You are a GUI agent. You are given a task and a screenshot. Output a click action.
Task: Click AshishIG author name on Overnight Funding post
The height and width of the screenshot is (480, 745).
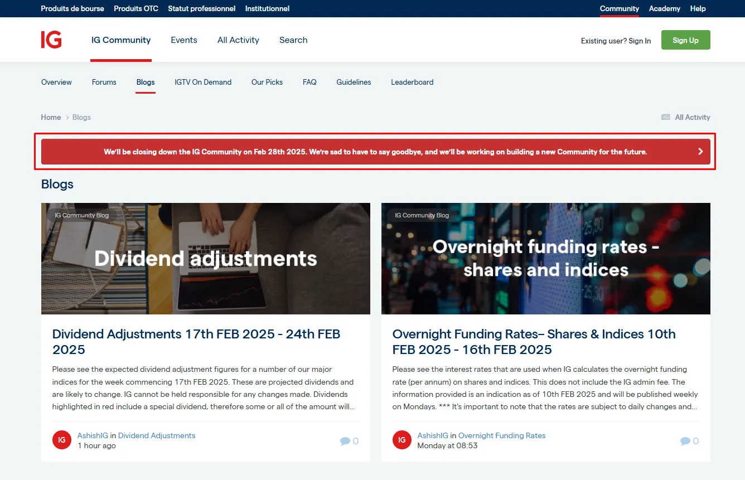click(433, 435)
